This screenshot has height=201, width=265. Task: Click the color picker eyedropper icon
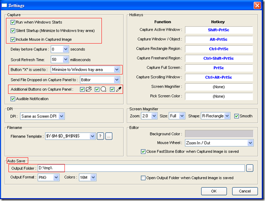118,89
